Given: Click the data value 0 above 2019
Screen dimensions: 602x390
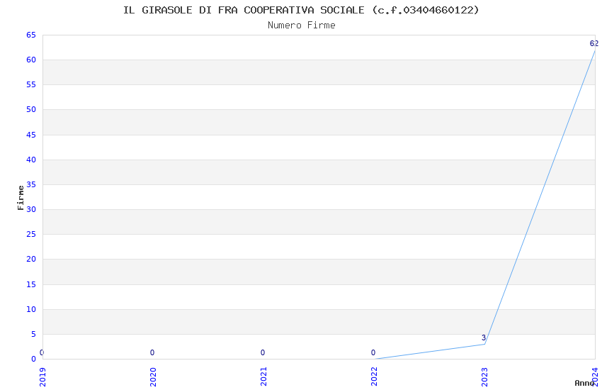Looking at the screenshot, I should [42, 352].
